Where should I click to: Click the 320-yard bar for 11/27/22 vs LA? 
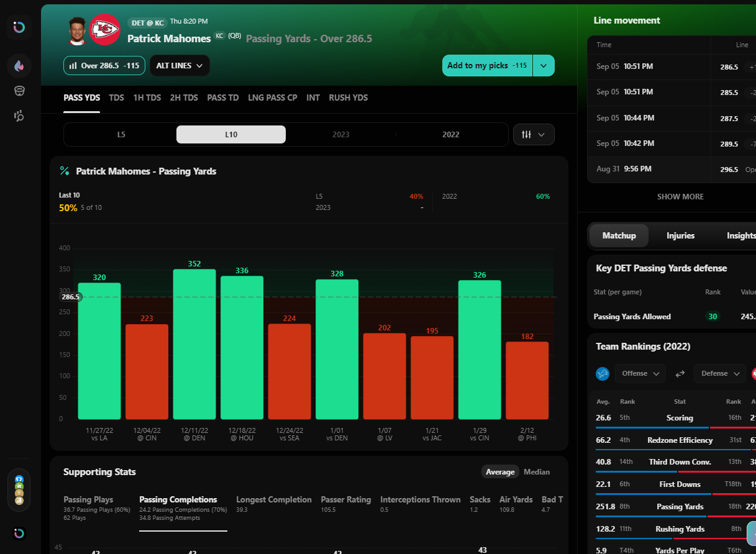coord(99,351)
